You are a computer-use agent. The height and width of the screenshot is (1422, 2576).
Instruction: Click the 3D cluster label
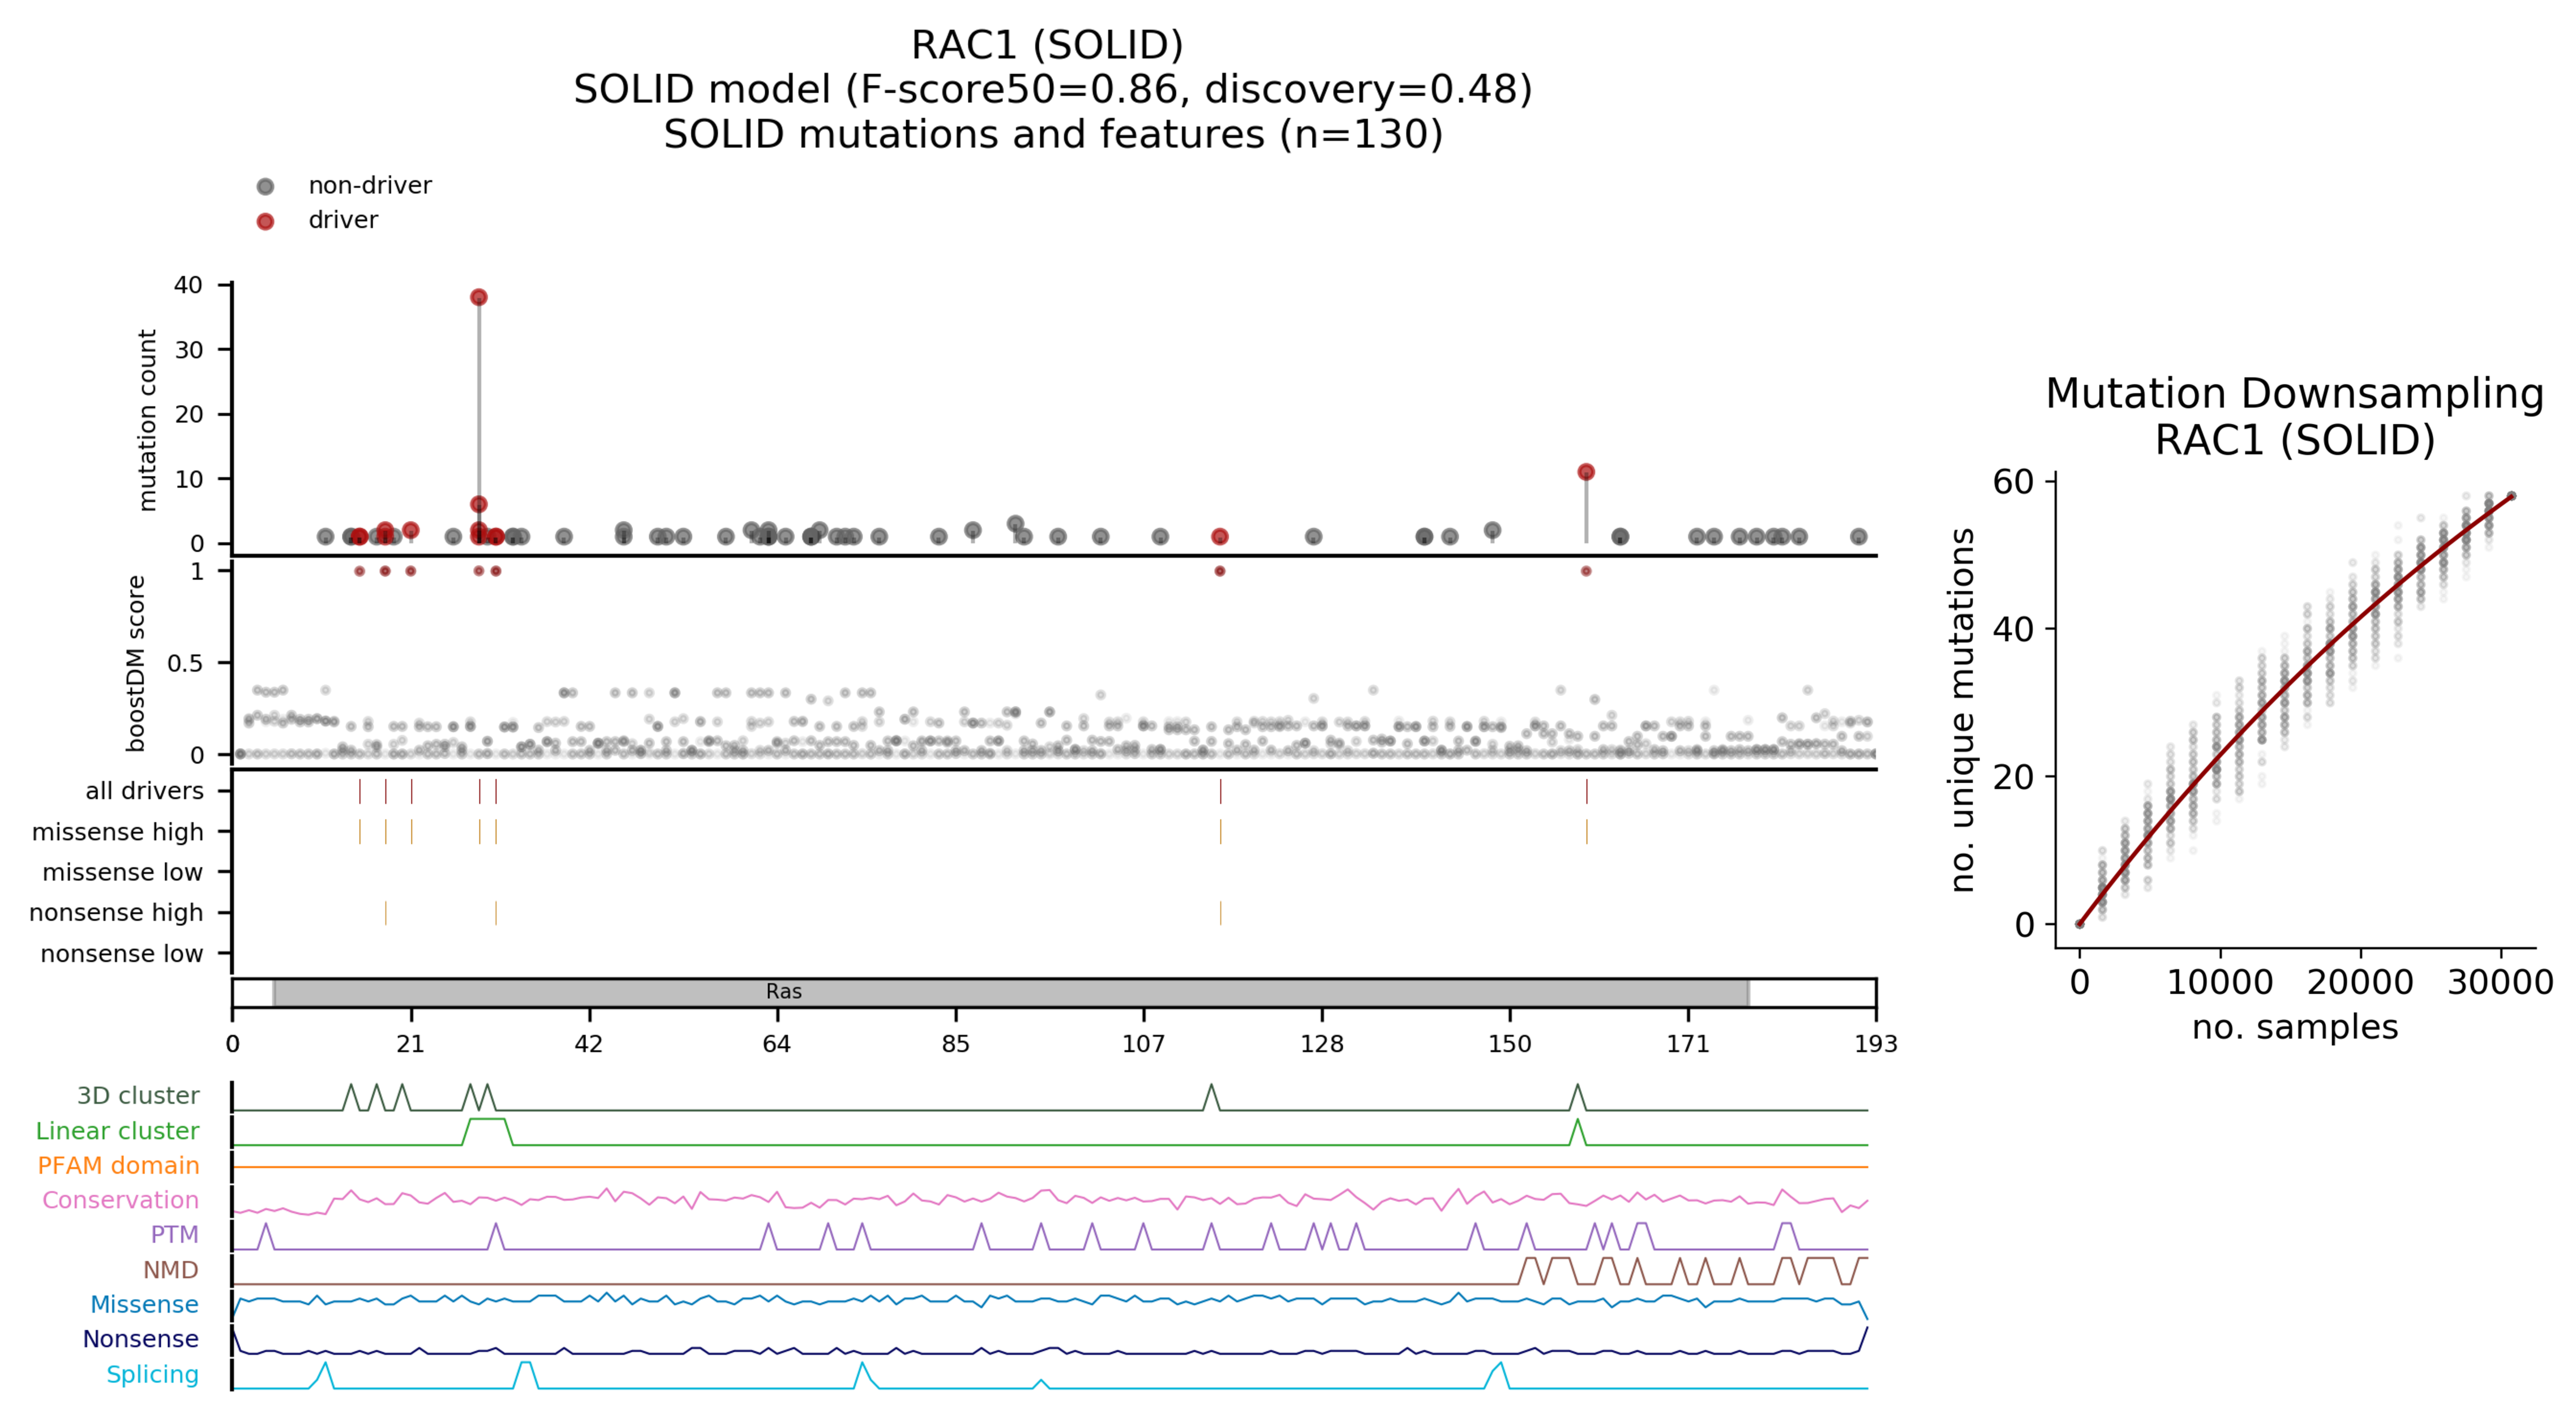point(138,1096)
